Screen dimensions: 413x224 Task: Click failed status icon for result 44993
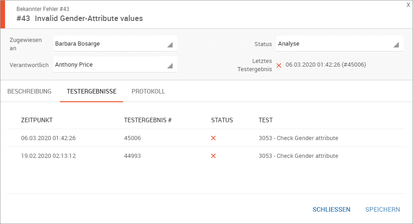point(213,156)
